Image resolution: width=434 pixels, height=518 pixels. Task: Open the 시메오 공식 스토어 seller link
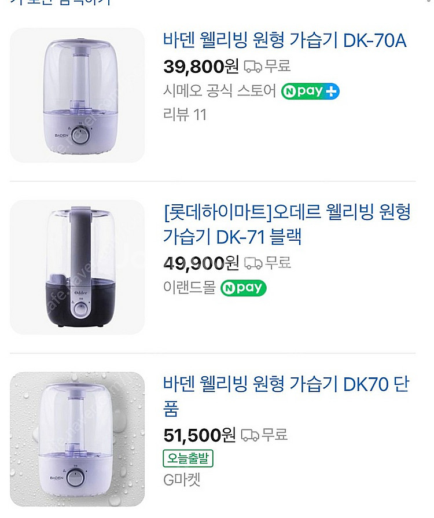pos(219,91)
